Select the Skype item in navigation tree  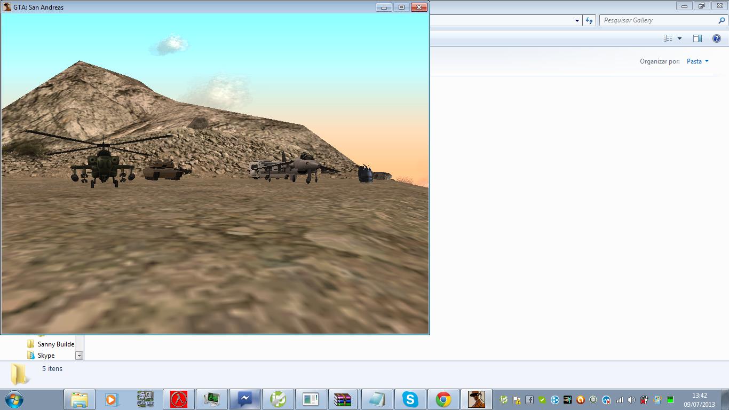click(42, 356)
